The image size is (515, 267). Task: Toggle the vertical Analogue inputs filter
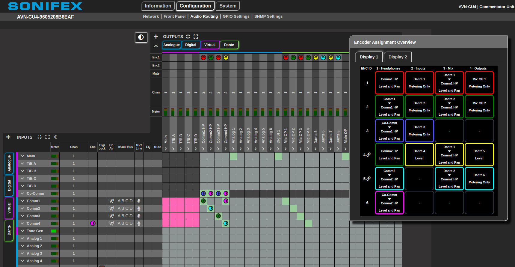(x=9, y=163)
